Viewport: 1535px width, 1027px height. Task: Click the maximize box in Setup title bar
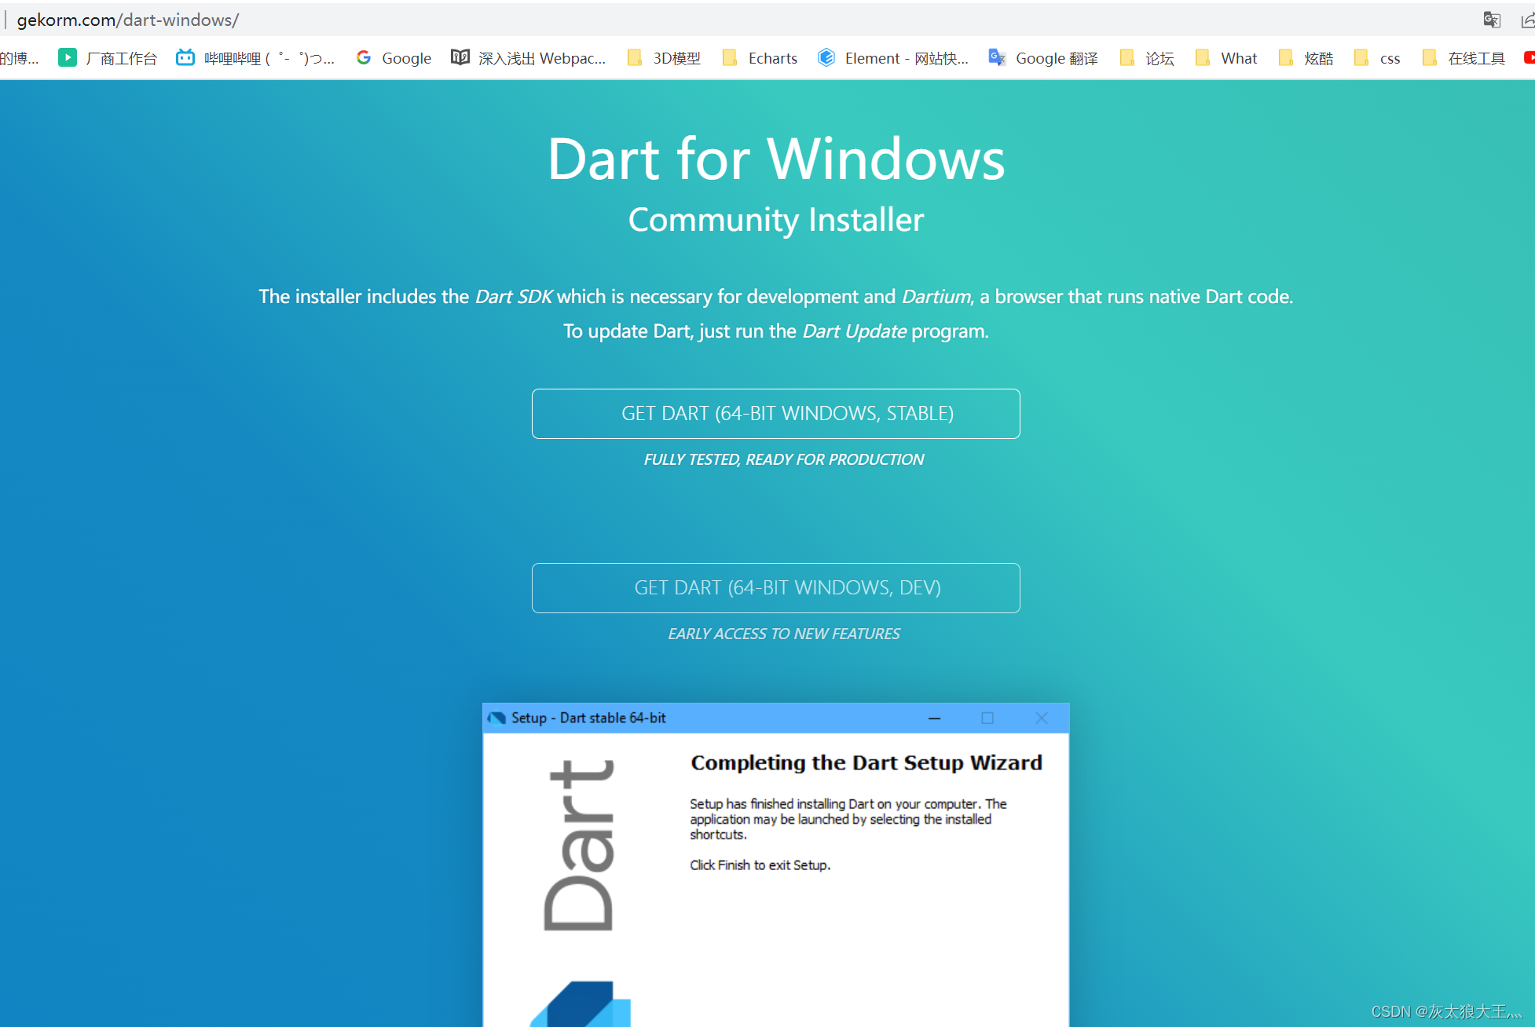point(987,718)
